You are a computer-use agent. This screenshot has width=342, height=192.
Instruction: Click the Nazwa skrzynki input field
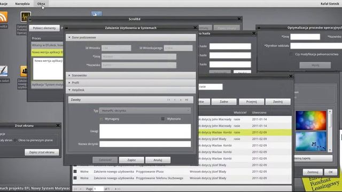145,144
